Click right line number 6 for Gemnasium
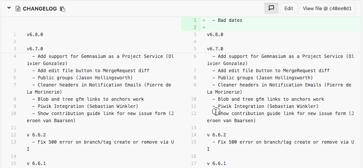The image size is (363, 168). coord(195,56)
